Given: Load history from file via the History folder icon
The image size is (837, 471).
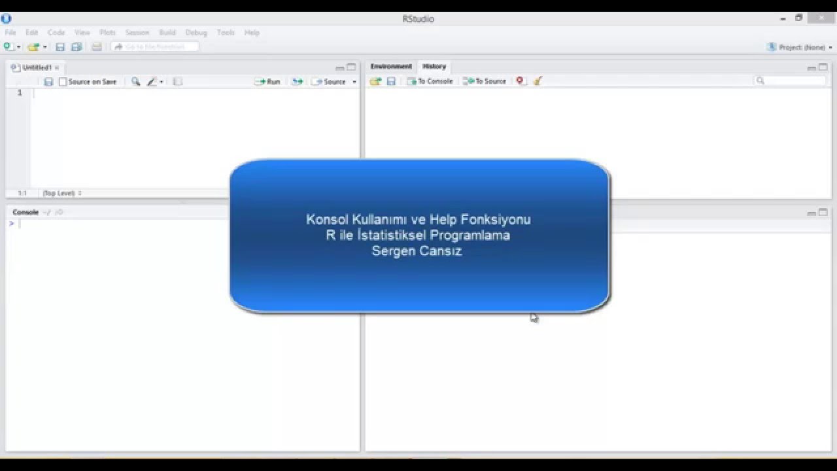Looking at the screenshot, I should tap(375, 81).
